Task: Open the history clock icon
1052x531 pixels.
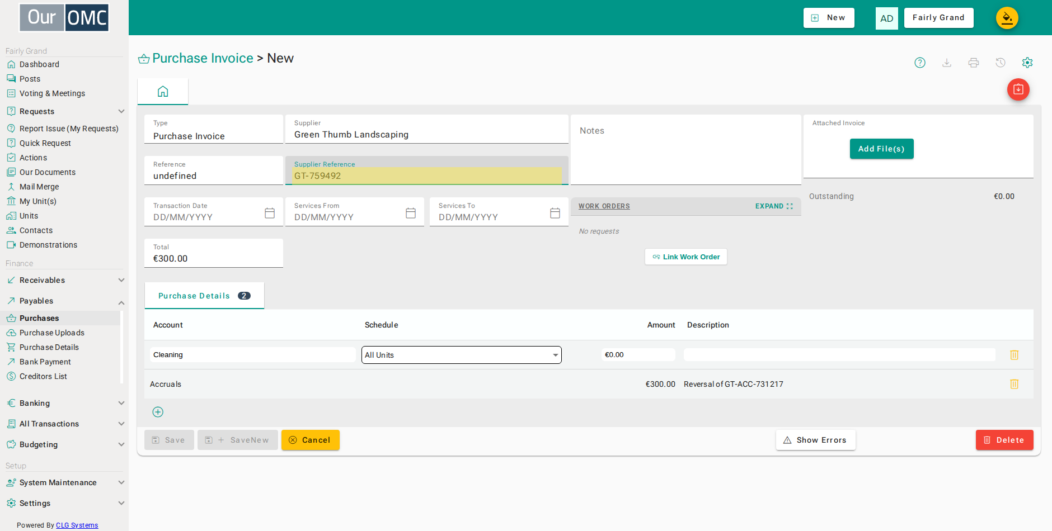Action: [1001, 63]
